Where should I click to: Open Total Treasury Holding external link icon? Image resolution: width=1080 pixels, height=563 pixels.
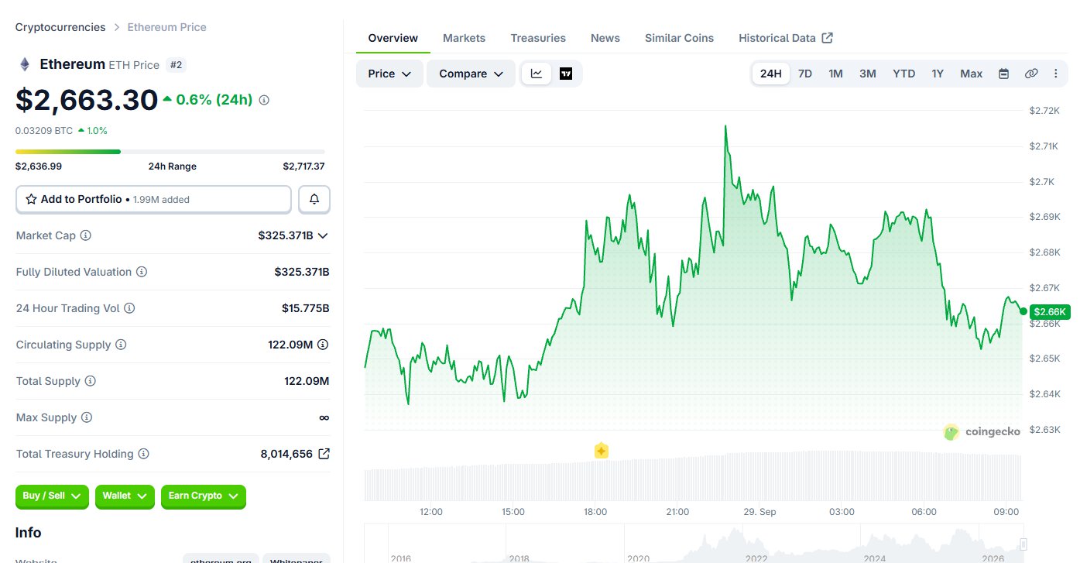pos(324,454)
